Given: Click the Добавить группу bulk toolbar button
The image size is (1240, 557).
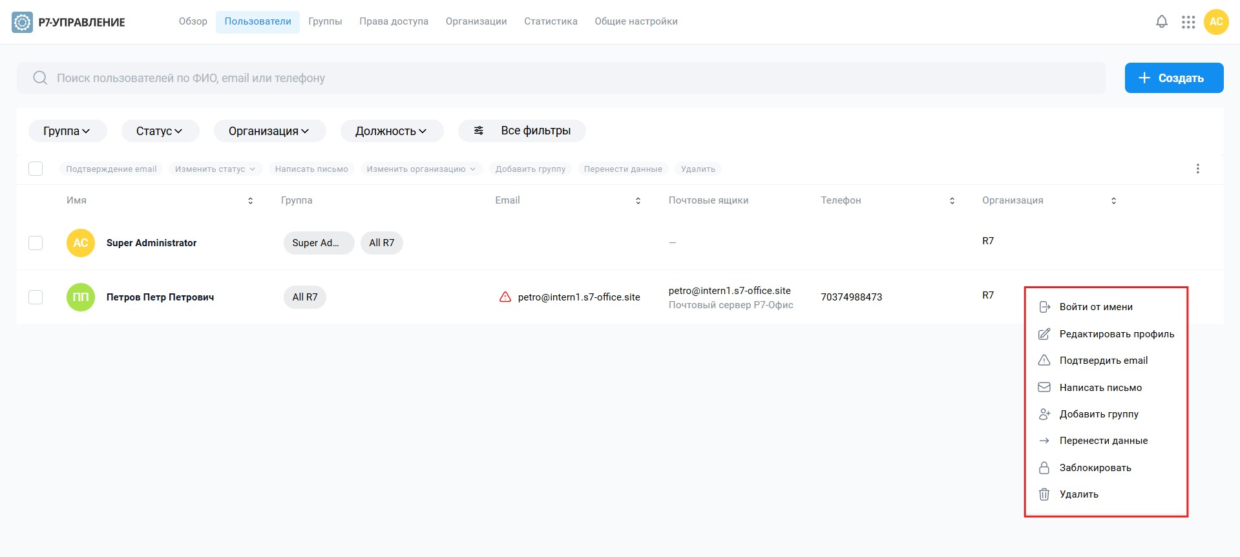Looking at the screenshot, I should (x=531, y=169).
